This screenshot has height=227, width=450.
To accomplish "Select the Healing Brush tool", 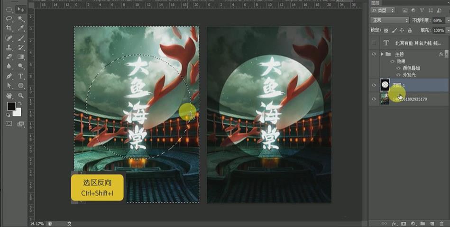I will coord(9,38).
